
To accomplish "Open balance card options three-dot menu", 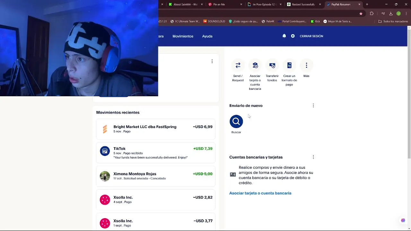I will (x=212, y=61).
